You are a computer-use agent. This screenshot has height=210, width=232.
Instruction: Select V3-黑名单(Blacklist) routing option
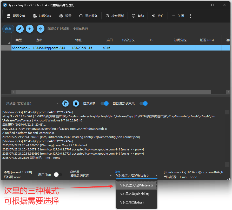[x=137, y=194]
